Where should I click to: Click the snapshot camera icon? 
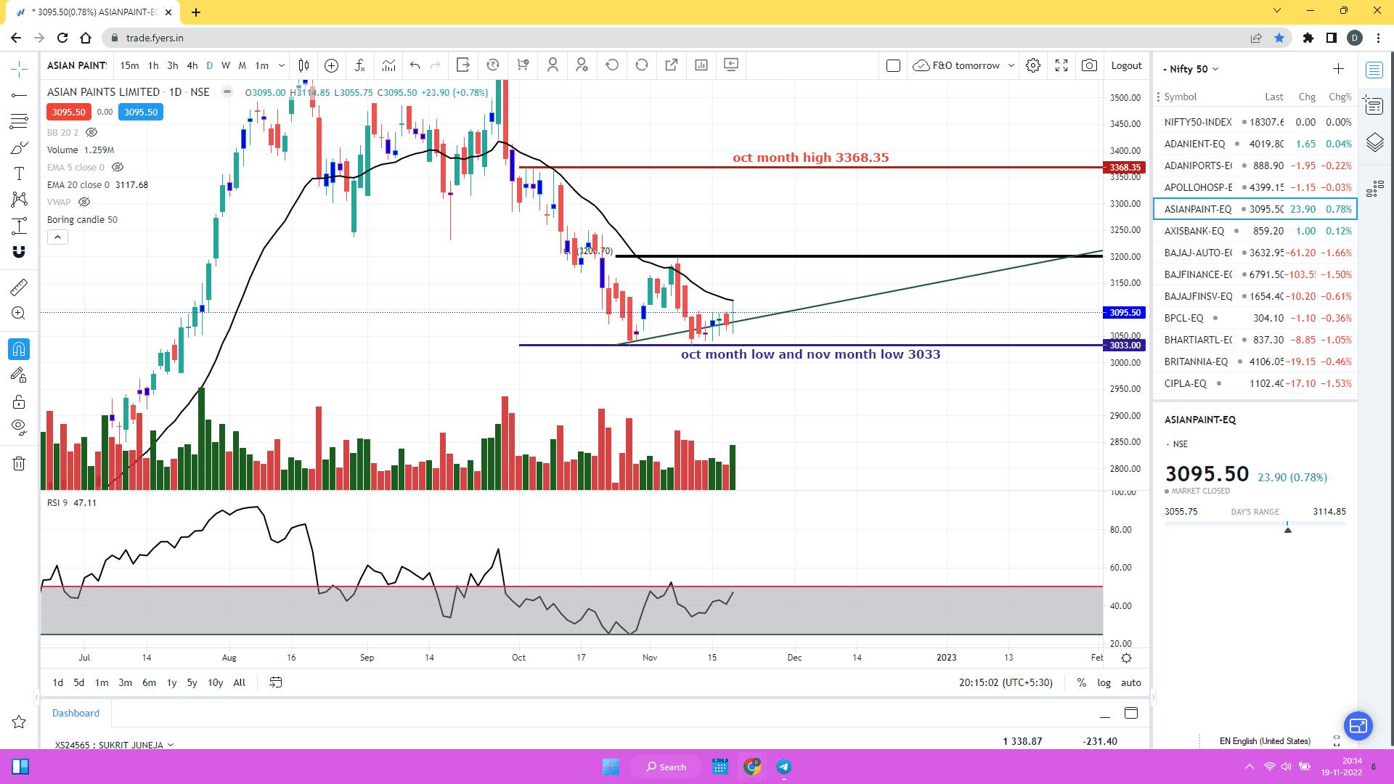coord(1089,65)
